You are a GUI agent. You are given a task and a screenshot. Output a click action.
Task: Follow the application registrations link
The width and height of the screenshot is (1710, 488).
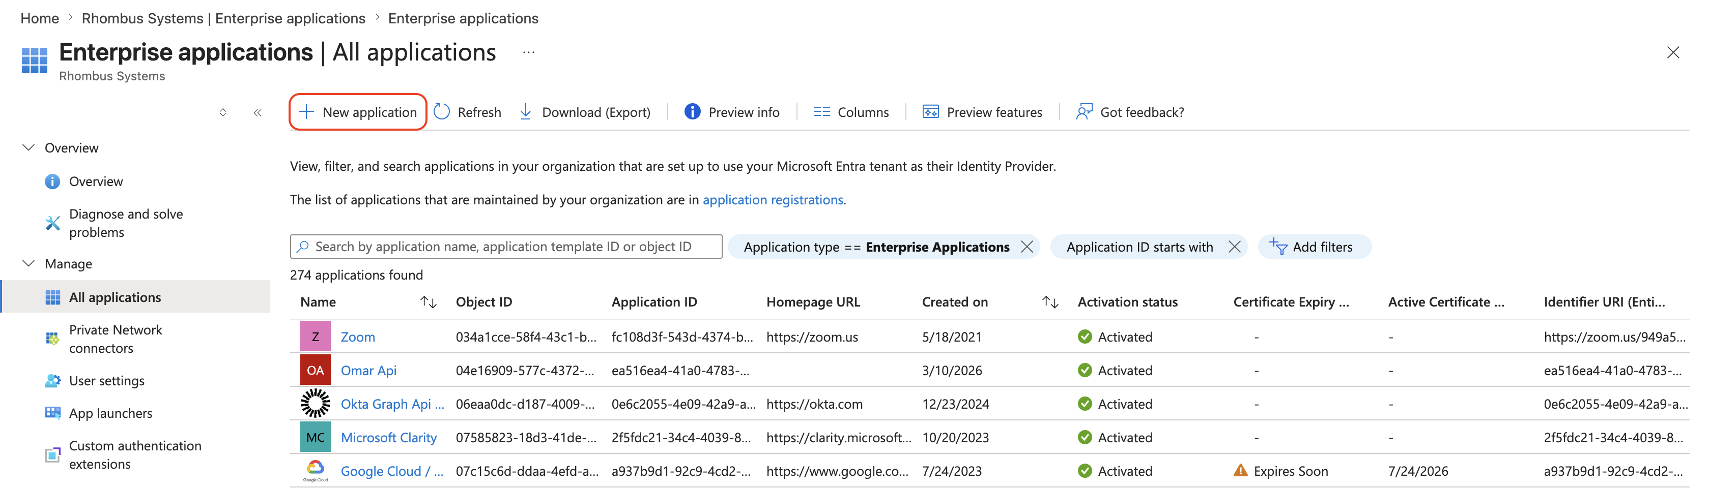(x=773, y=200)
